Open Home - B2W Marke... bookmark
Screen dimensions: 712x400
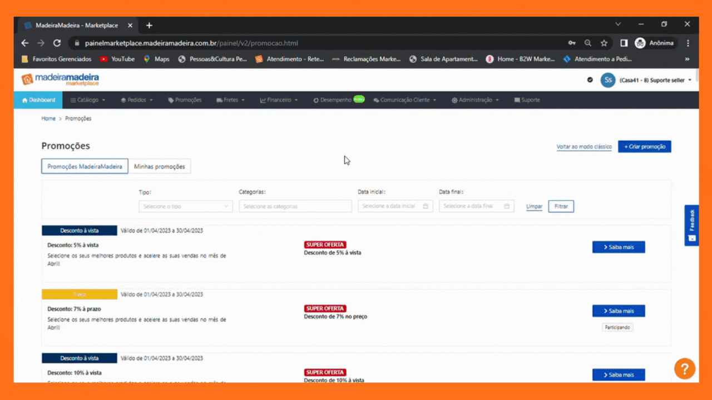pyautogui.click(x=521, y=59)
